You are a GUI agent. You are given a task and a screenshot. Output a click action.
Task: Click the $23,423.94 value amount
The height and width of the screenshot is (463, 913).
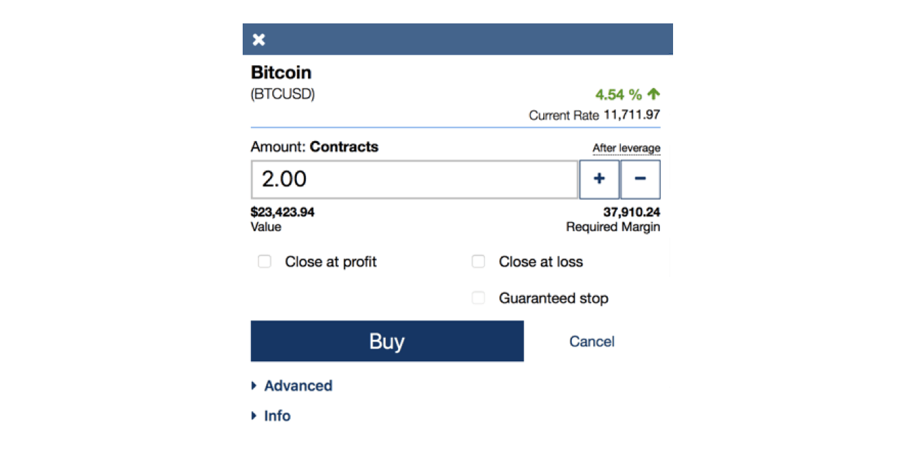[x=283, y=212]
